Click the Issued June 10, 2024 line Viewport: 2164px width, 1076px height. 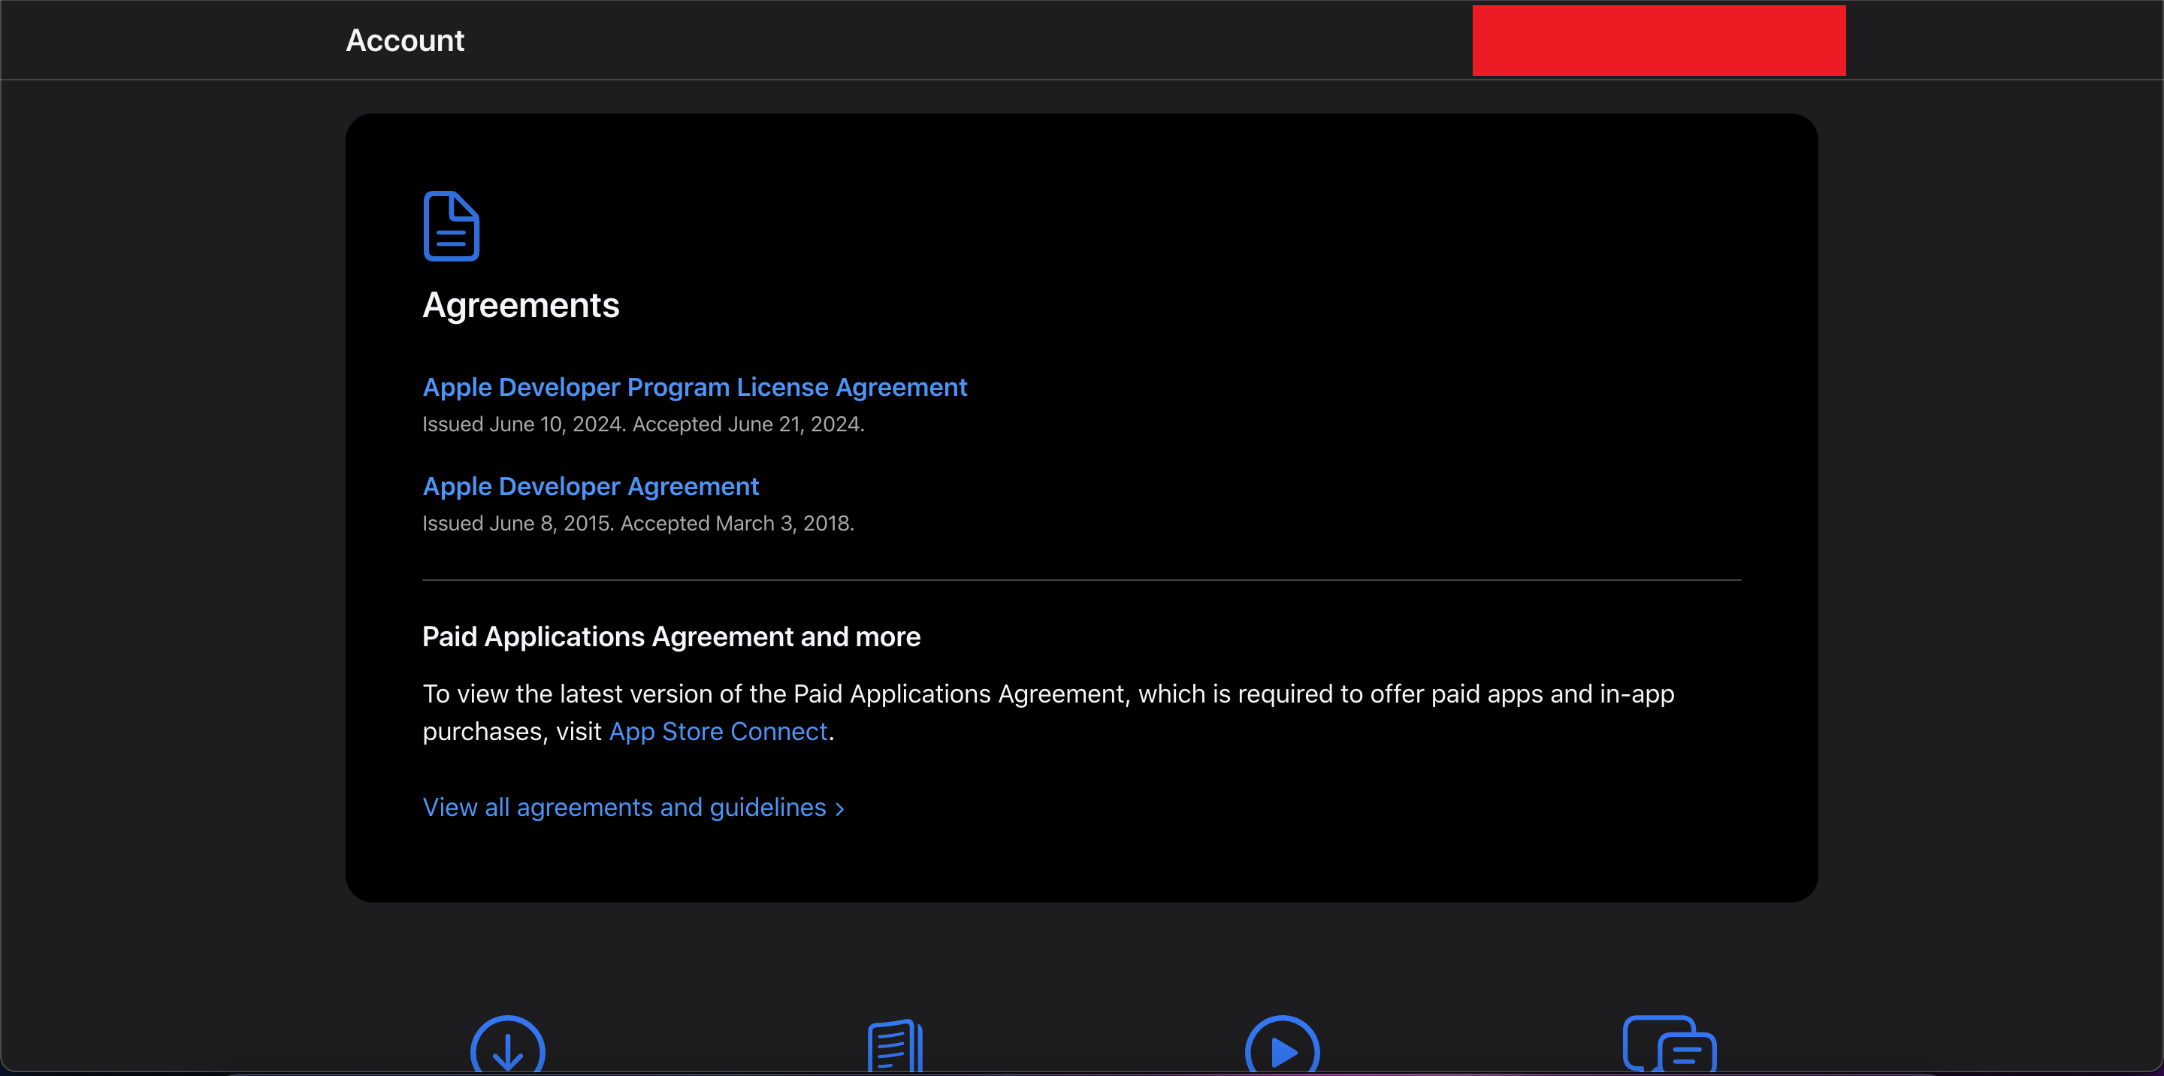click(x=642, y=425)
